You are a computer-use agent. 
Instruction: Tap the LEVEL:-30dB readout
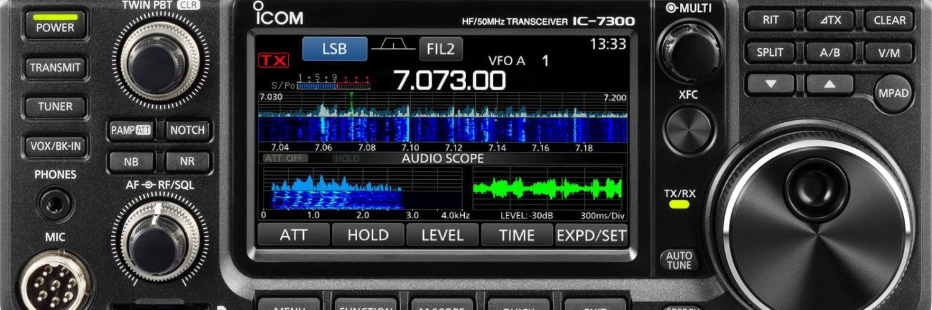point(527,216)
